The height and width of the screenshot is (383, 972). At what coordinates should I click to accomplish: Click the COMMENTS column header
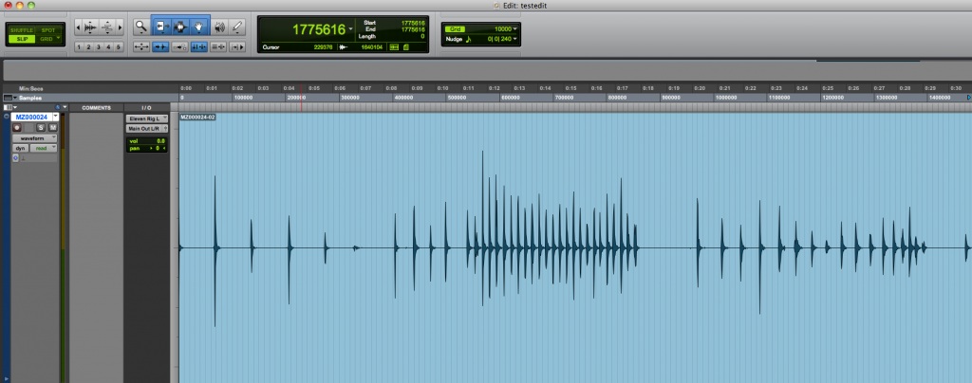point(96,108)
